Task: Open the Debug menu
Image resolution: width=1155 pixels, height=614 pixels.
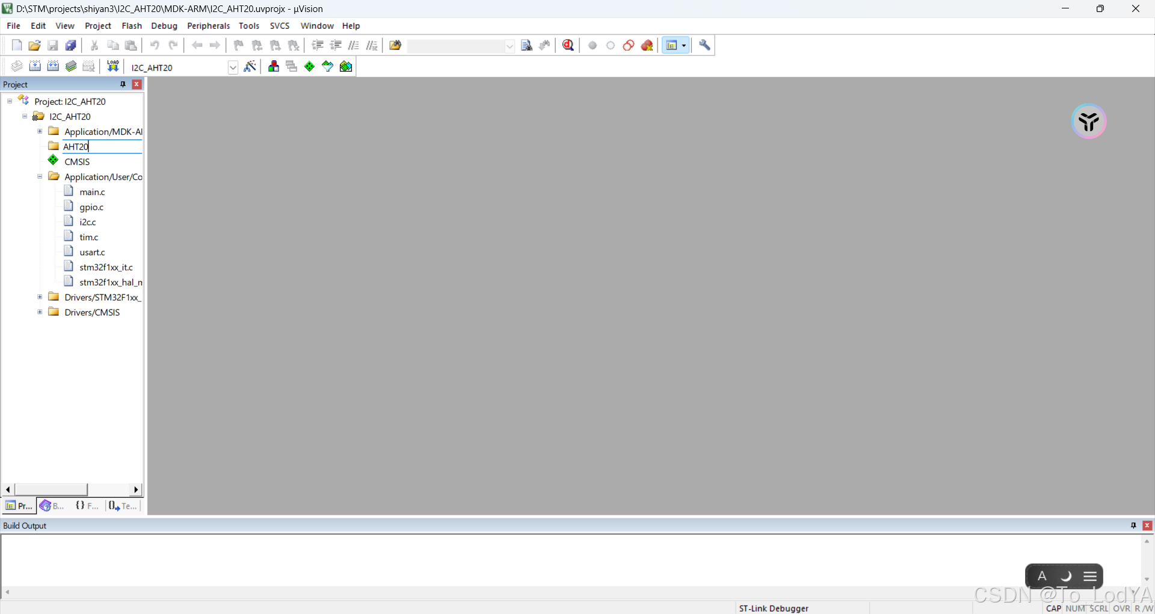Action: point(164,26)
